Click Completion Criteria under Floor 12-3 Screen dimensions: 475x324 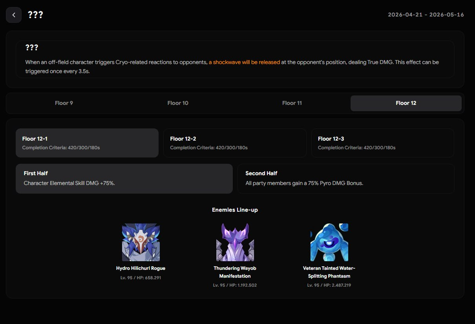(x=356, y=148)
